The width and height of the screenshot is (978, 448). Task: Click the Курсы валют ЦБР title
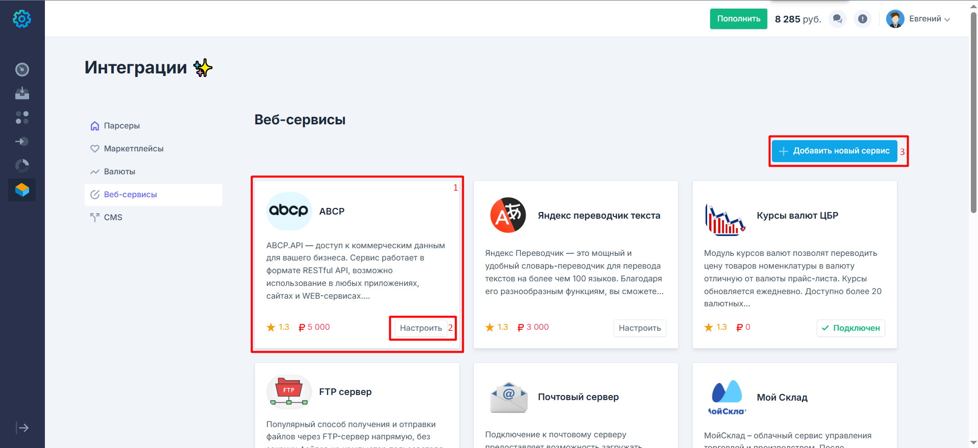coord(797,216)
